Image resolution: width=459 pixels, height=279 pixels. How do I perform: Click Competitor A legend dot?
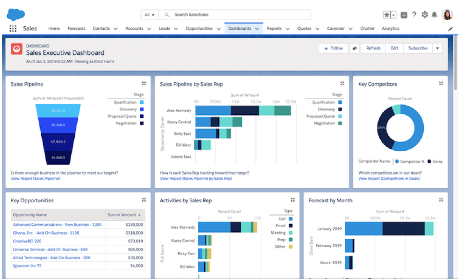(x=397, y=161)
